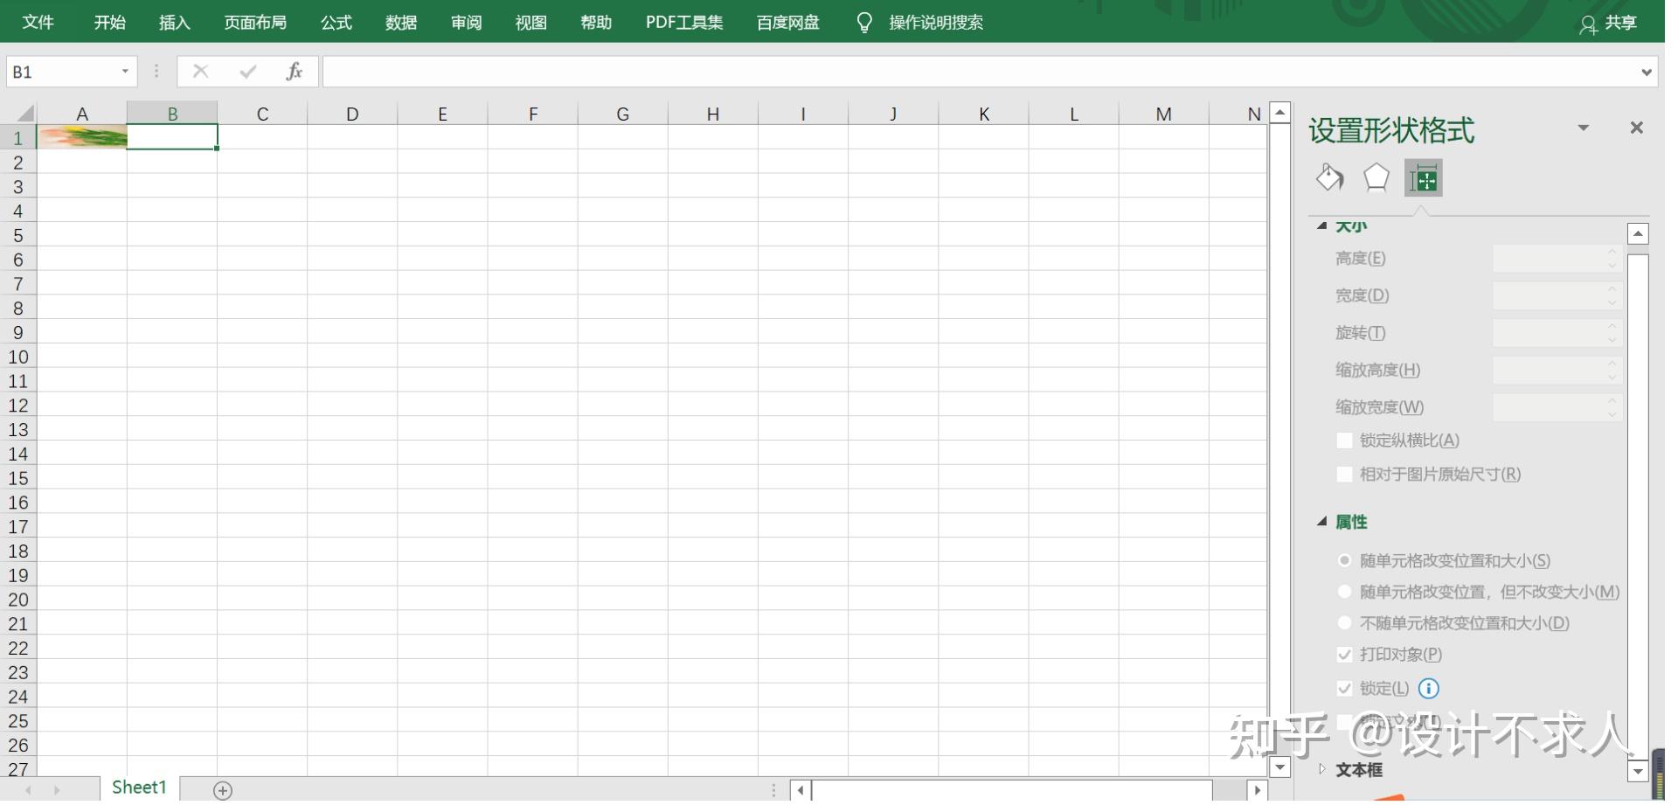The height and width of the screenshot is (805, 1678).
Task: Open the 页面布局 ribbon tab
Action: [255, 23]
